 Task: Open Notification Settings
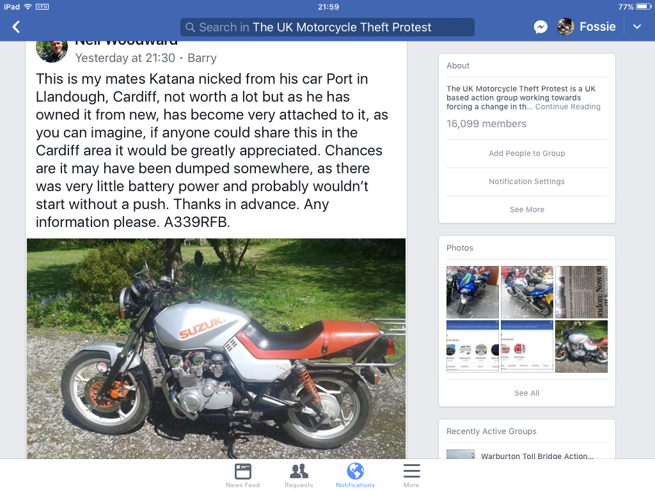point(527,182)
